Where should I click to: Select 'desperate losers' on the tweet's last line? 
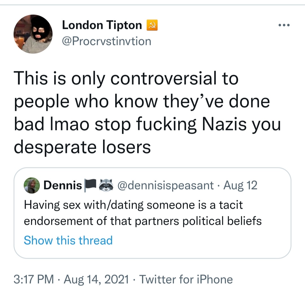pyautogui.click(x=82, y=147)
